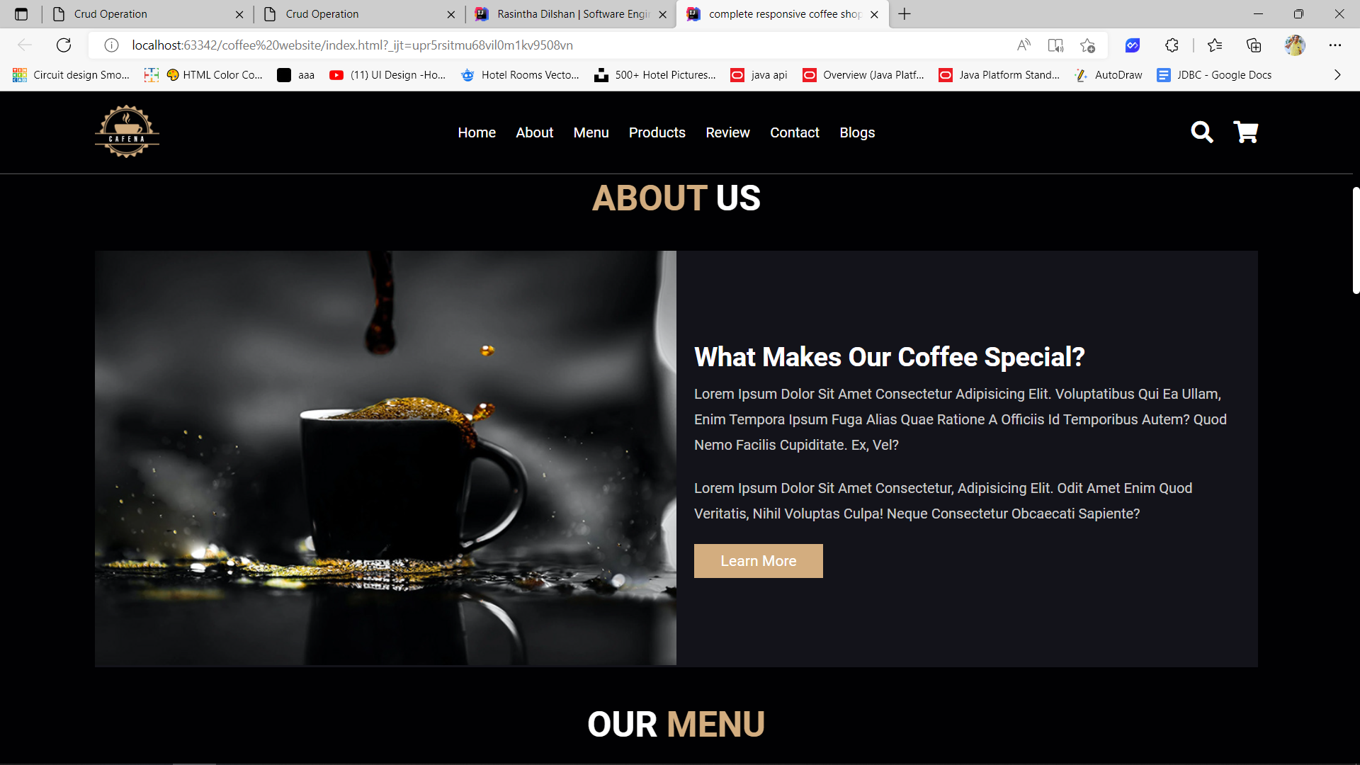Open the tab actions menu icon
Image resolution: width=1360 pixels, height=765 pixels.
[x=21, y=14]
